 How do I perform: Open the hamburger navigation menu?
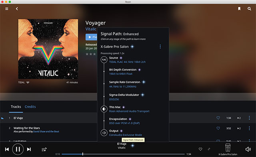click(7, 9)
